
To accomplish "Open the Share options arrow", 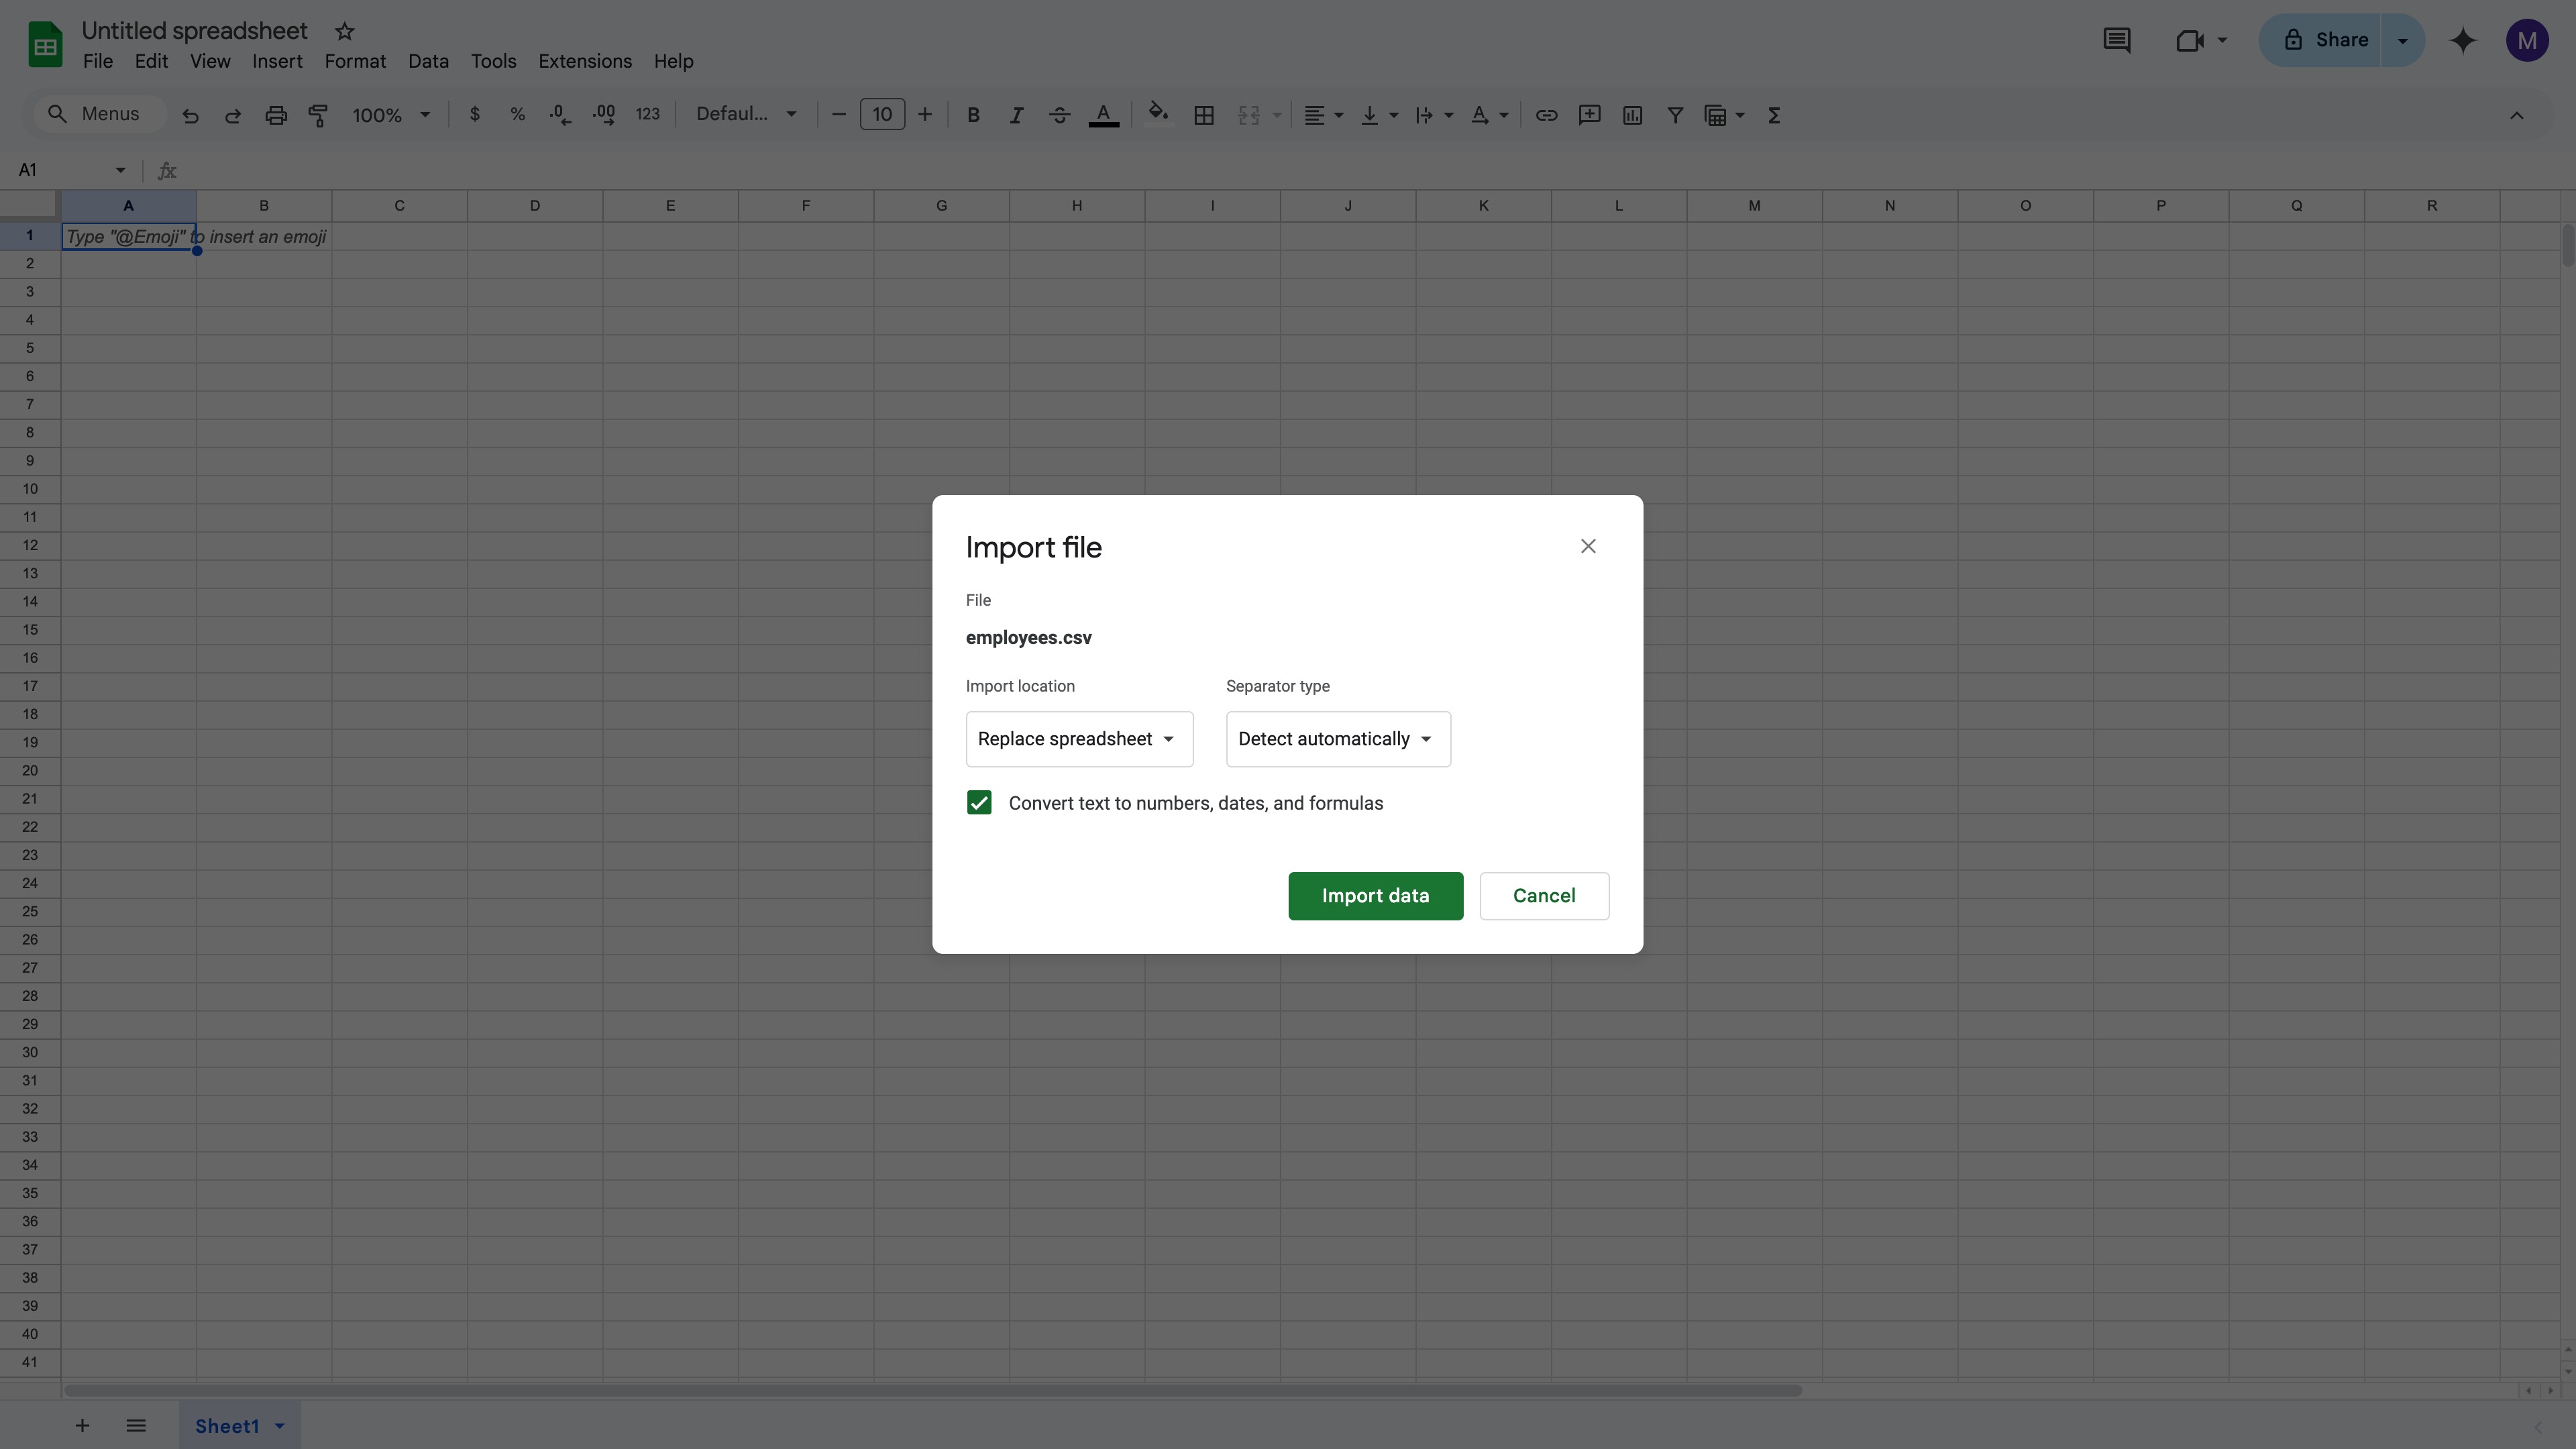I will pyautogui.click(x=2402, y=40).
